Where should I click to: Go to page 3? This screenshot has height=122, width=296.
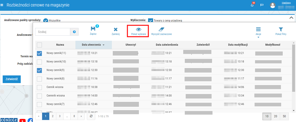60,116
